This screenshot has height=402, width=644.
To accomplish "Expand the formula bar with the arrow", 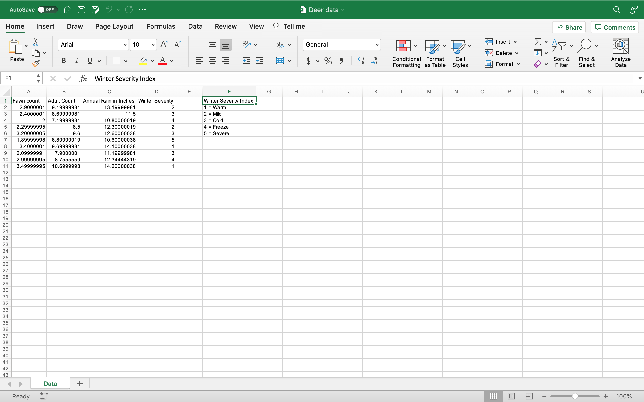I will (x=640, y=78).
